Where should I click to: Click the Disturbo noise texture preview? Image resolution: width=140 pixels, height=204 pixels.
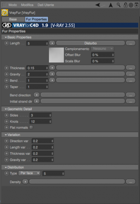point(56,55)
